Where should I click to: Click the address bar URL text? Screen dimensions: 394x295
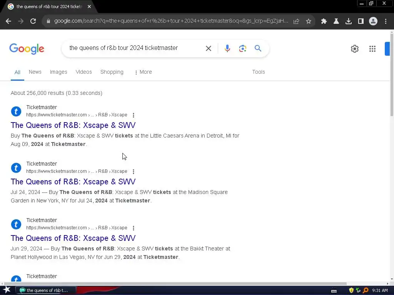coord(171,21)
